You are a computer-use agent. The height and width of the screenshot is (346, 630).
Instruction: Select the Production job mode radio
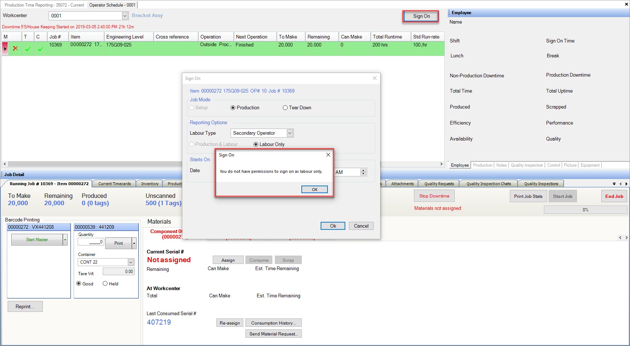(x=245, y=107)
